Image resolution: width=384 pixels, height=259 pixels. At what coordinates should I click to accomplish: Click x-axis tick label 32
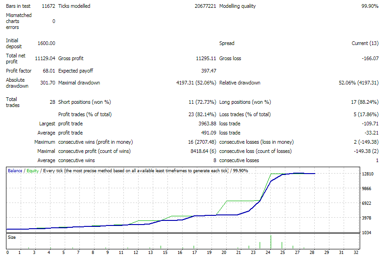(355, 253)
